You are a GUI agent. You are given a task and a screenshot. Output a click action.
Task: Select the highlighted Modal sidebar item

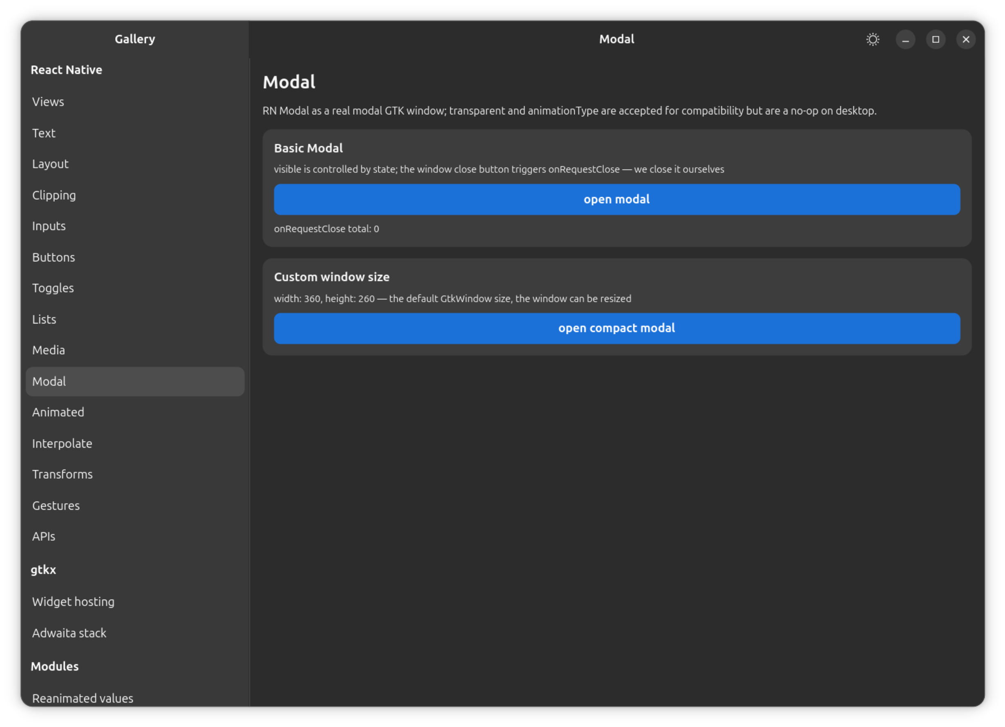point(135,381)
